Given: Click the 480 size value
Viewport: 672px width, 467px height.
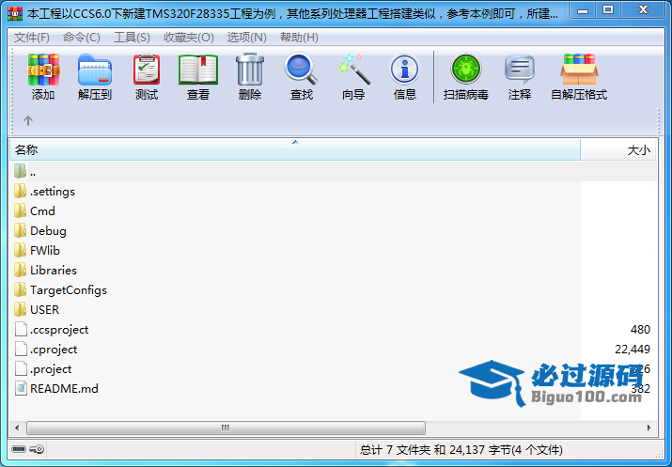Looking at the screenshot, I should click(x=640, y=330).
